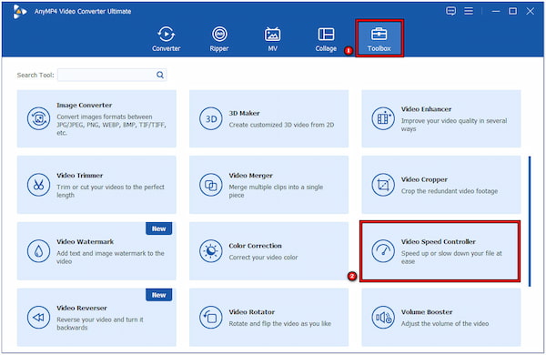
Task: Select the Toolbox tab
Action: pos(379,38)
